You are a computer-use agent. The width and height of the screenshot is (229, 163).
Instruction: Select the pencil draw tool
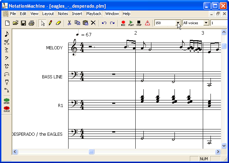50,23
